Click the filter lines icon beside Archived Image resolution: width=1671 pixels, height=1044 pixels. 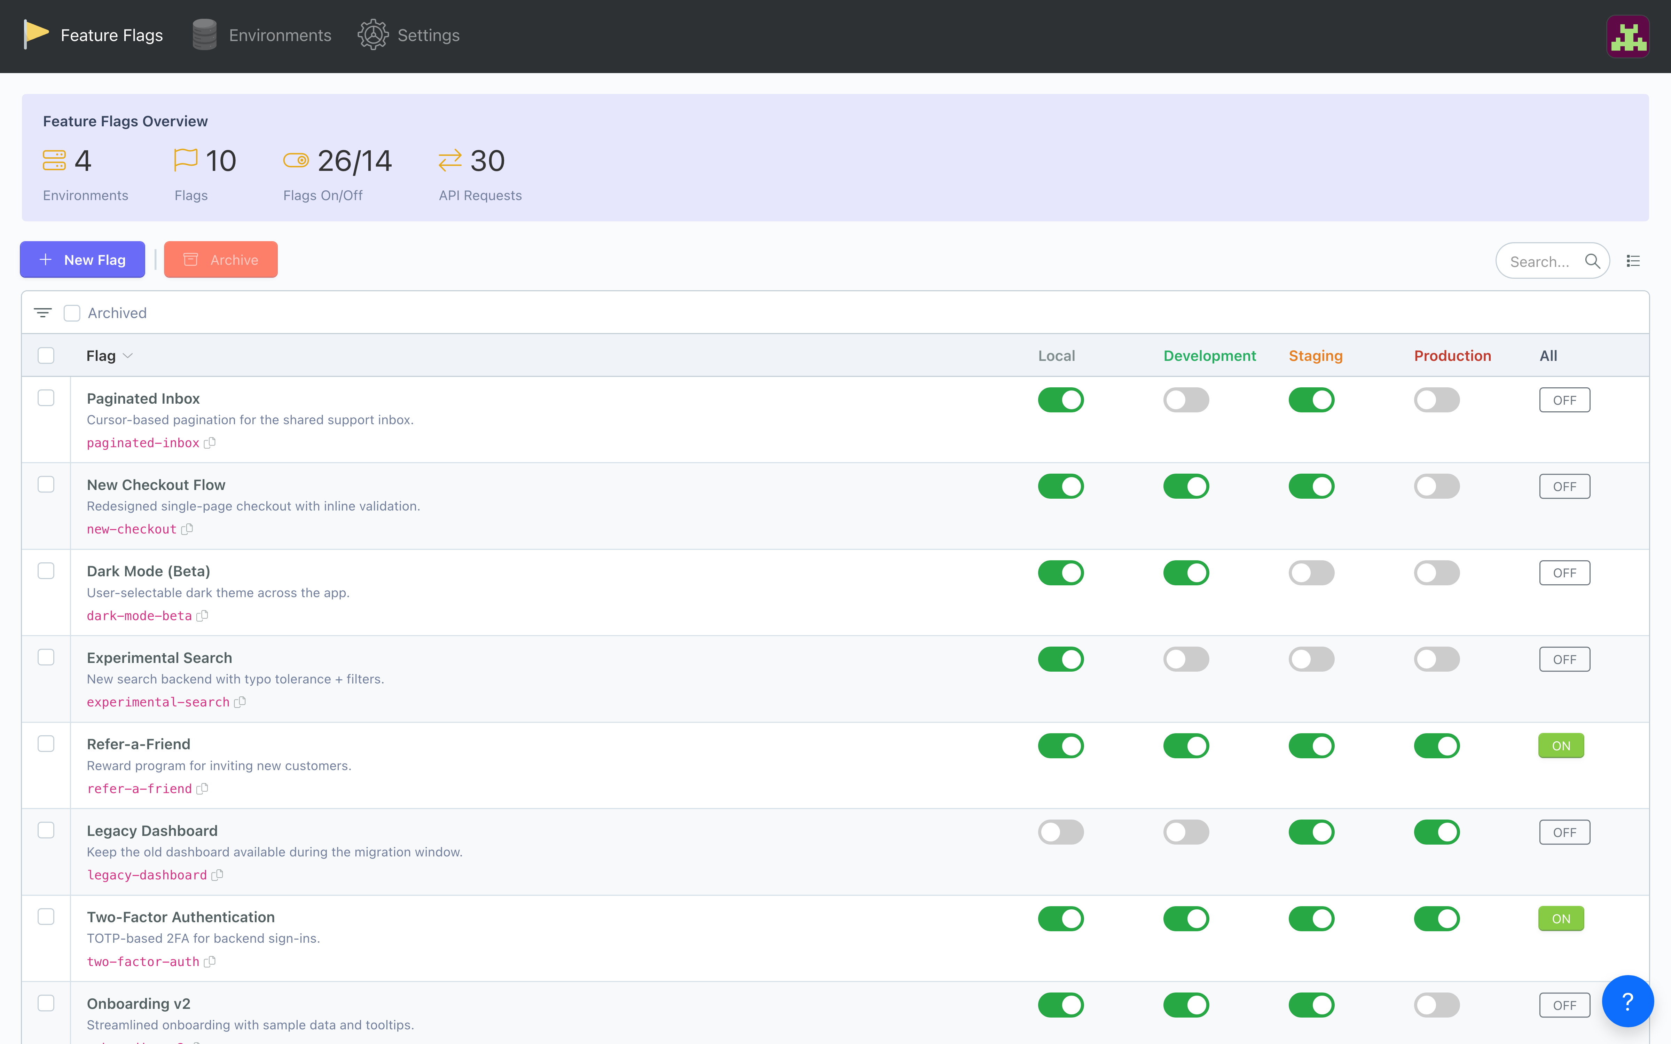coord(43,313)
